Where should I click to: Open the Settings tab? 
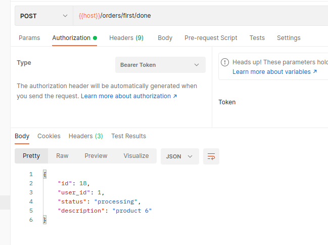(x=289, y=38)
